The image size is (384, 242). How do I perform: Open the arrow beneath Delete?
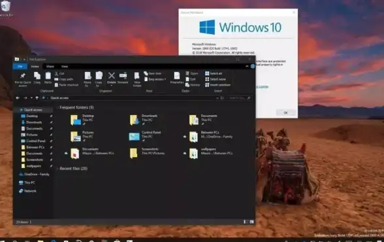pos(112,85)
